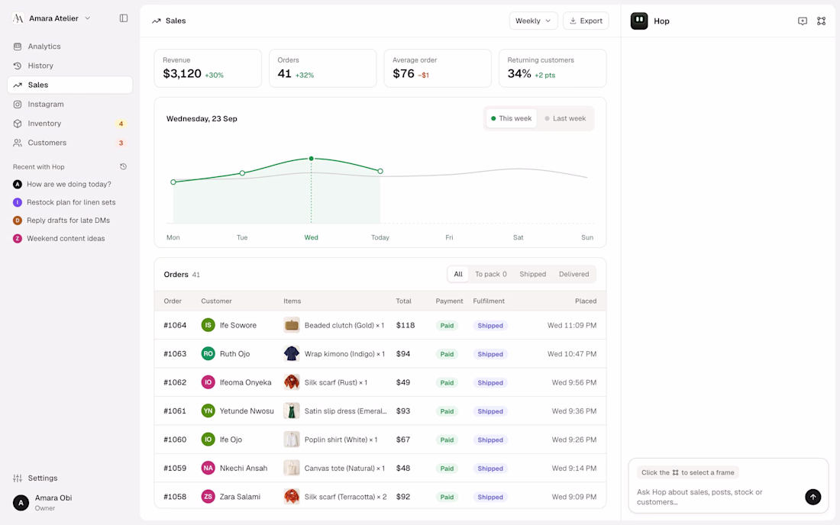
Task: Click the frame select icon in Hop header
Action: point(821,21)
